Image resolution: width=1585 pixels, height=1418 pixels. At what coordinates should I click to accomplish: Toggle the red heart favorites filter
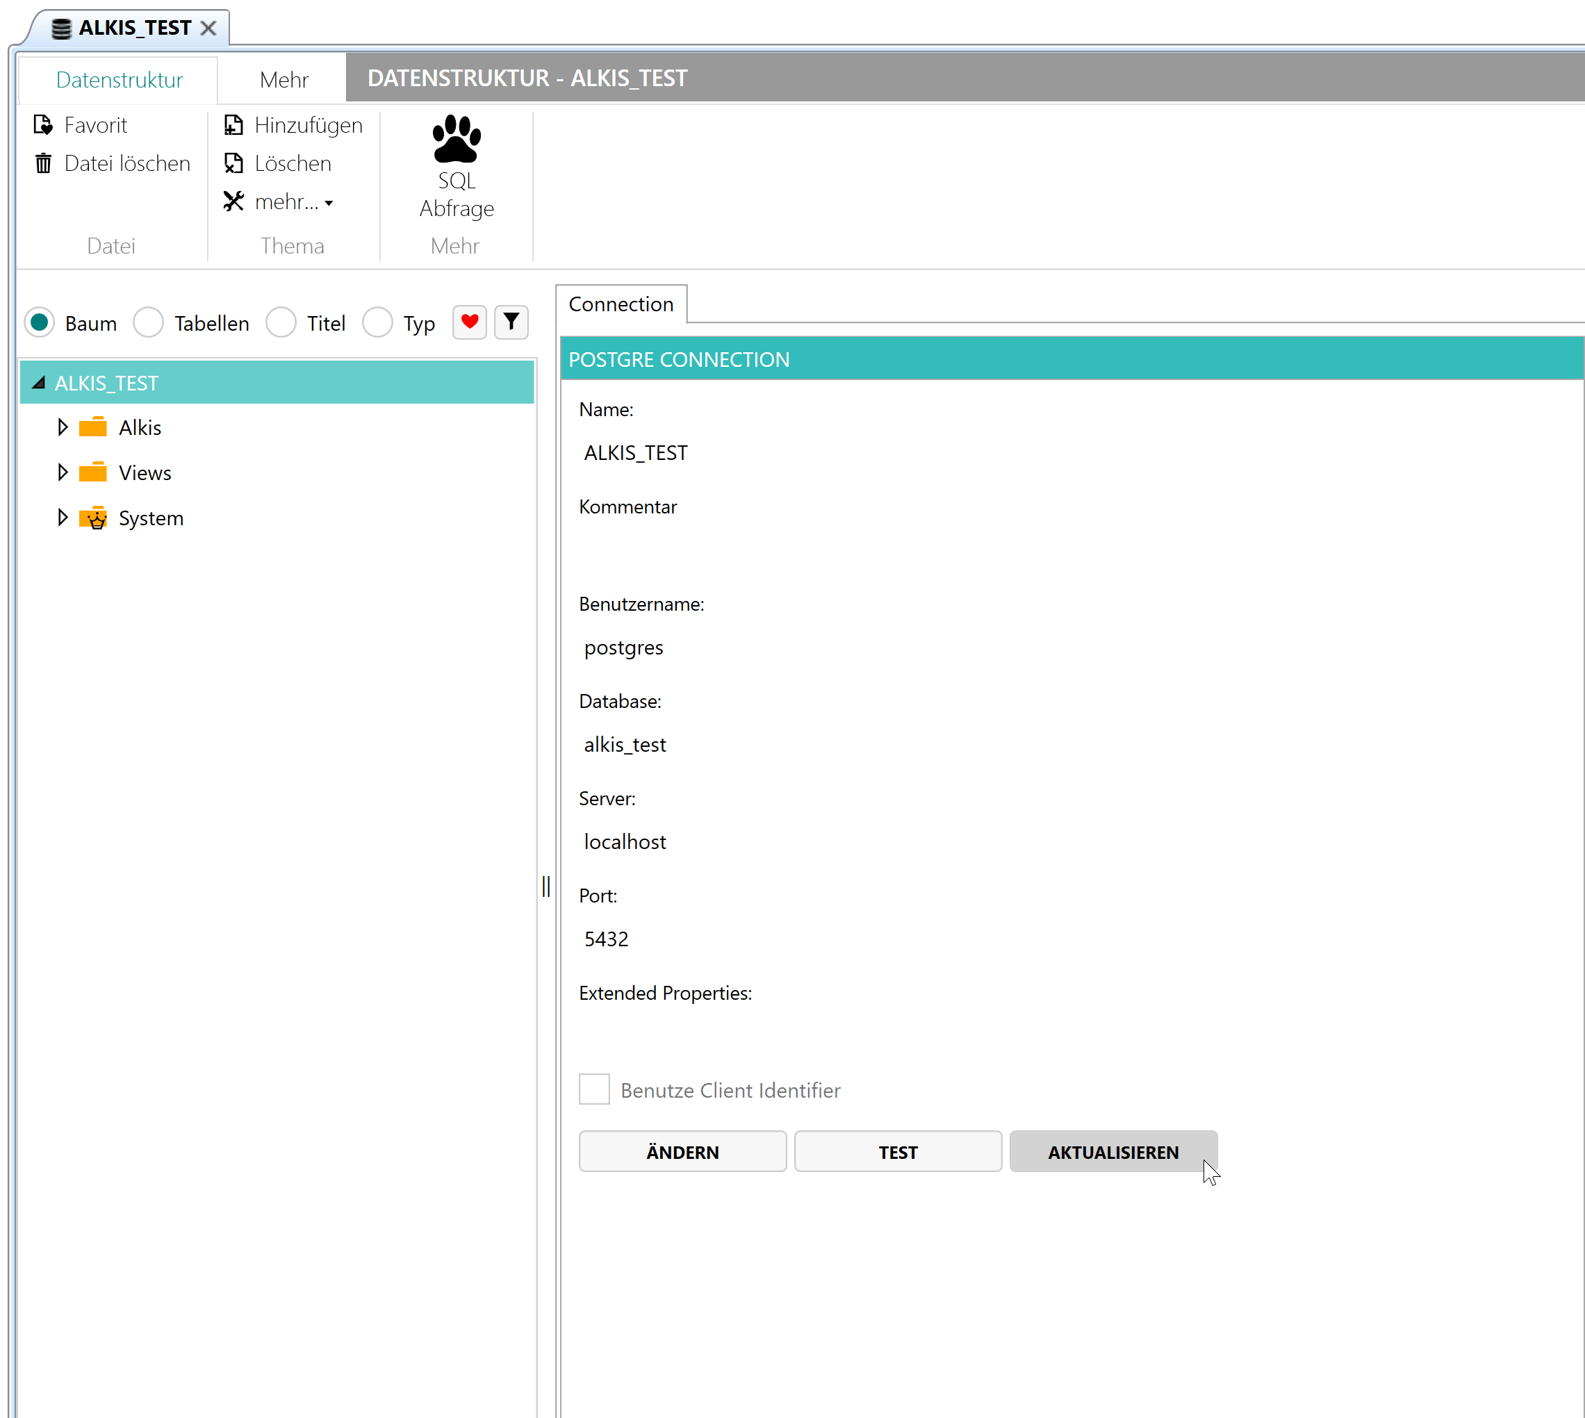click(469, 322)
